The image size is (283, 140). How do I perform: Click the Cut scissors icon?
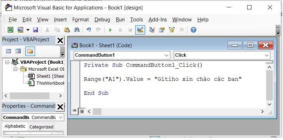47,30
